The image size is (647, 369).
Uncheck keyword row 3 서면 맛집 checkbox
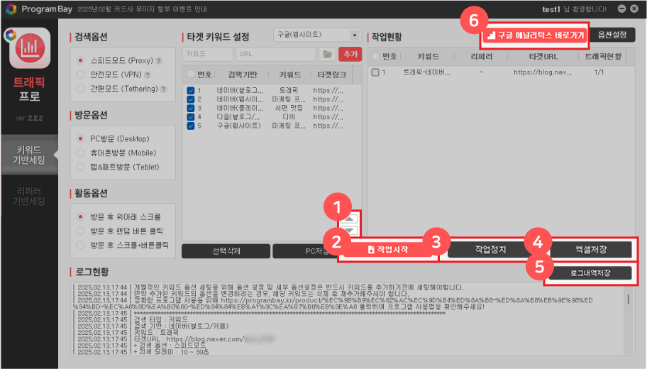coord(190,108)
